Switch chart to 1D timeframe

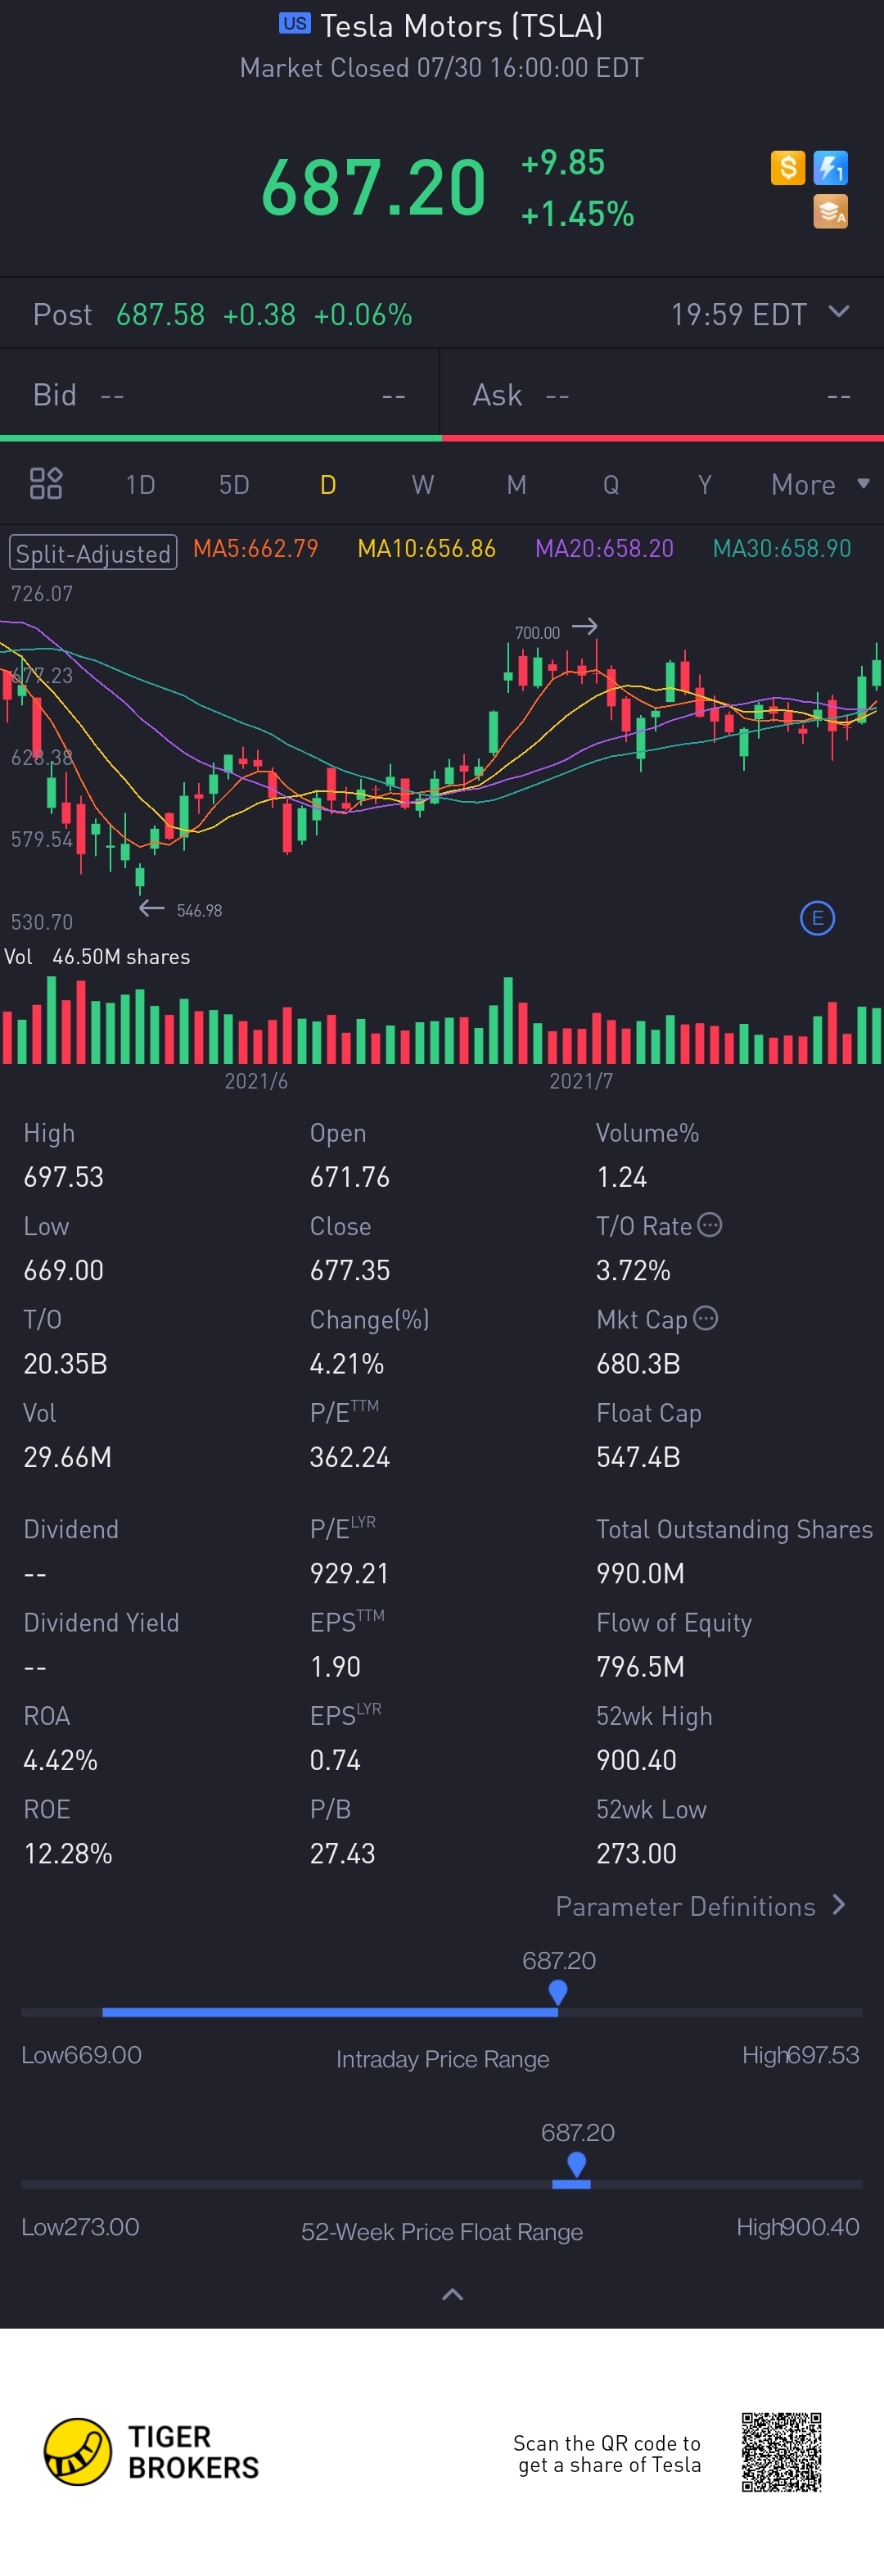tap(140, 485)
